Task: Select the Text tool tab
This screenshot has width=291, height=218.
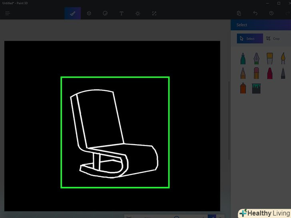Action: [x=122, y=13]
